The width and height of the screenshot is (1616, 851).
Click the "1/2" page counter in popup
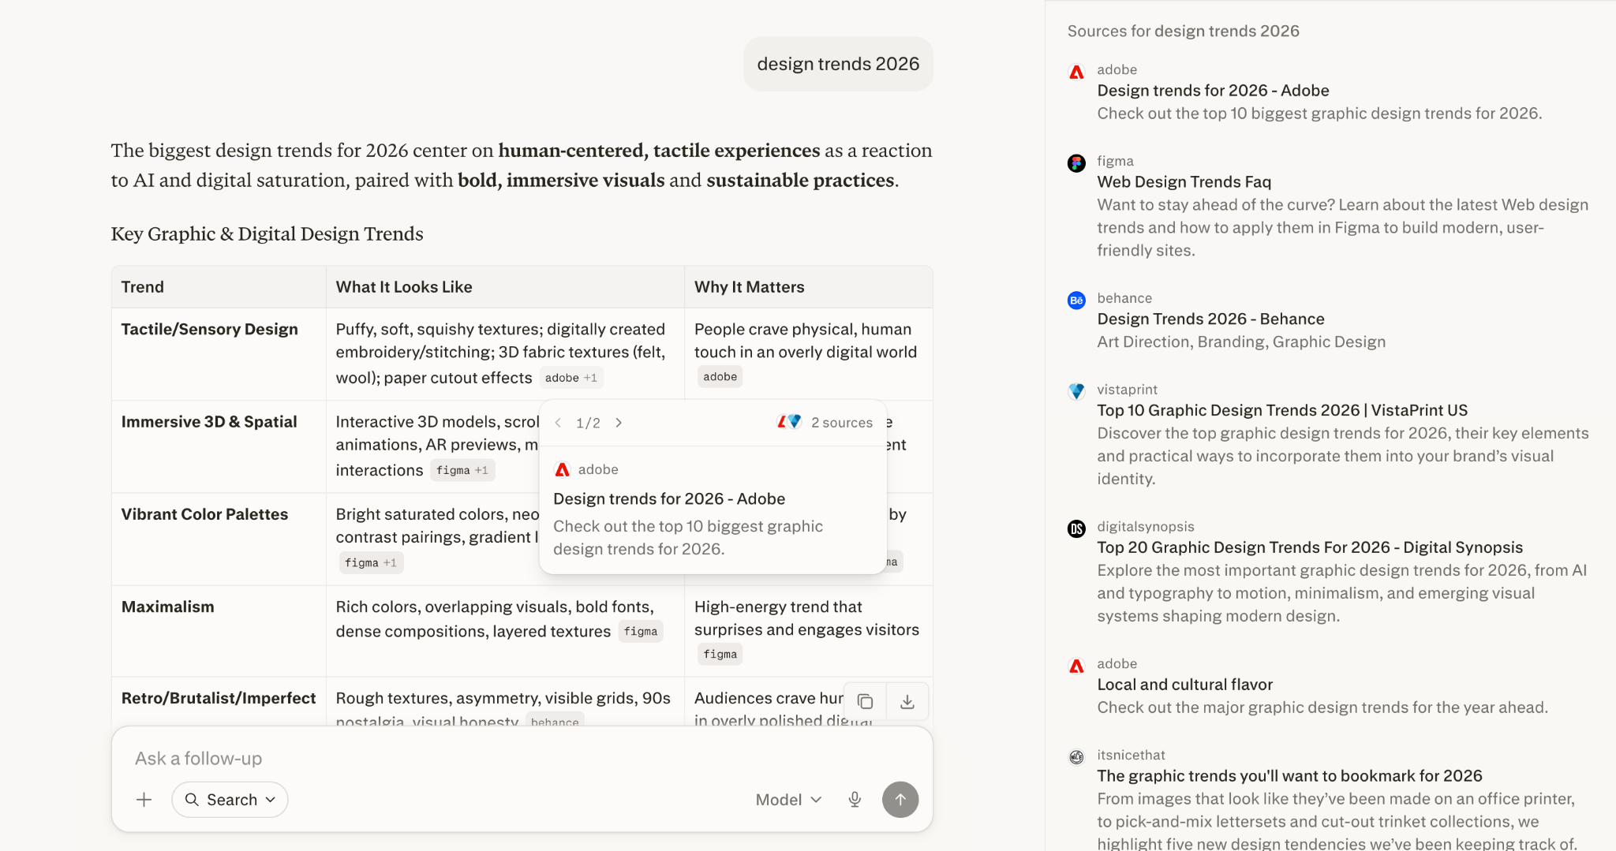(588, 424)
